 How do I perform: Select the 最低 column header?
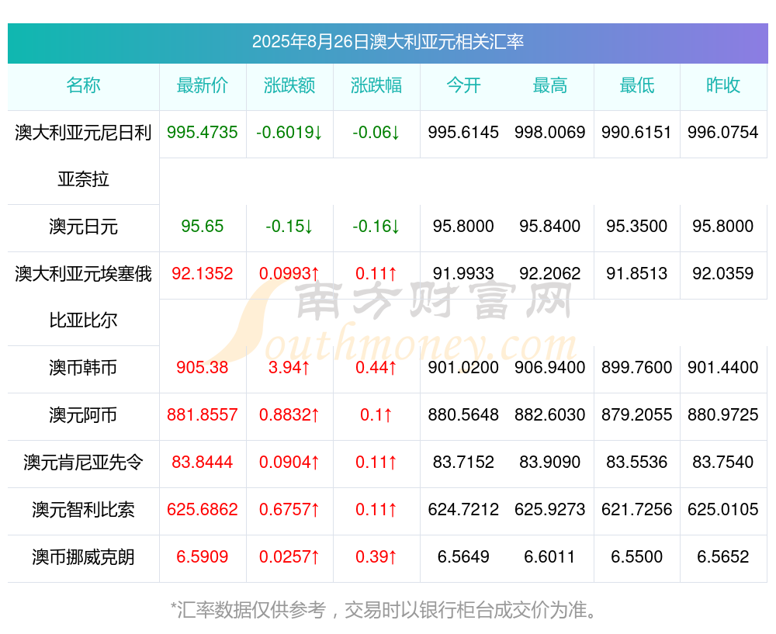[x=637, y=85]
